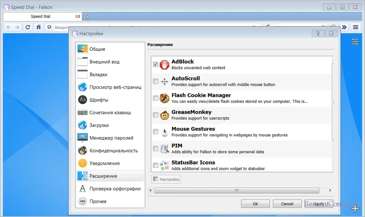
Task: Select Конфиденциальность in the sidebar
Action: [110, 151]
